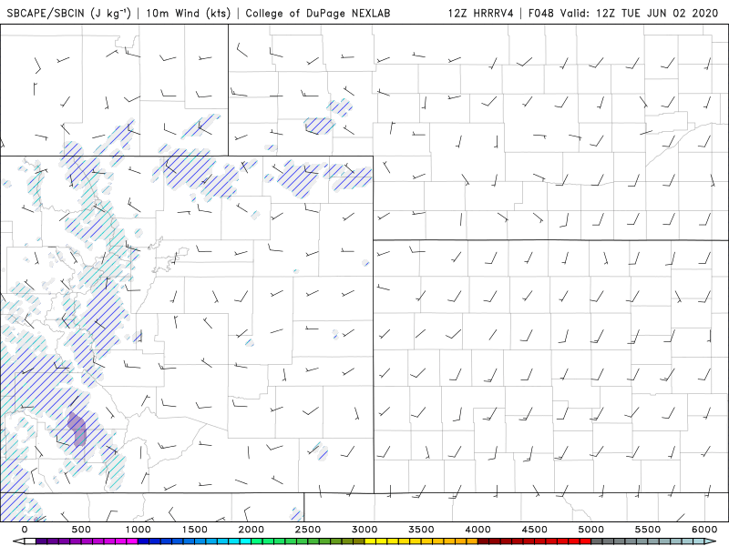Click the 0 label on the color scale
This screenshot has height=546, width=729.
(x=25, y=530)
